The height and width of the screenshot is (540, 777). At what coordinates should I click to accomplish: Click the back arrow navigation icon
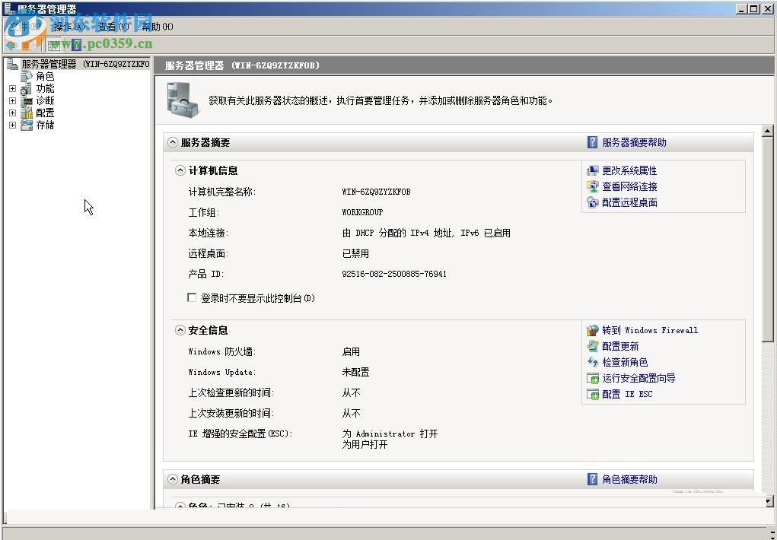click(x=11, y=44)
